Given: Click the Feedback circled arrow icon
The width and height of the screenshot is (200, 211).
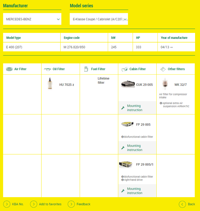Looking at the screenshot, I should [71, 204].
